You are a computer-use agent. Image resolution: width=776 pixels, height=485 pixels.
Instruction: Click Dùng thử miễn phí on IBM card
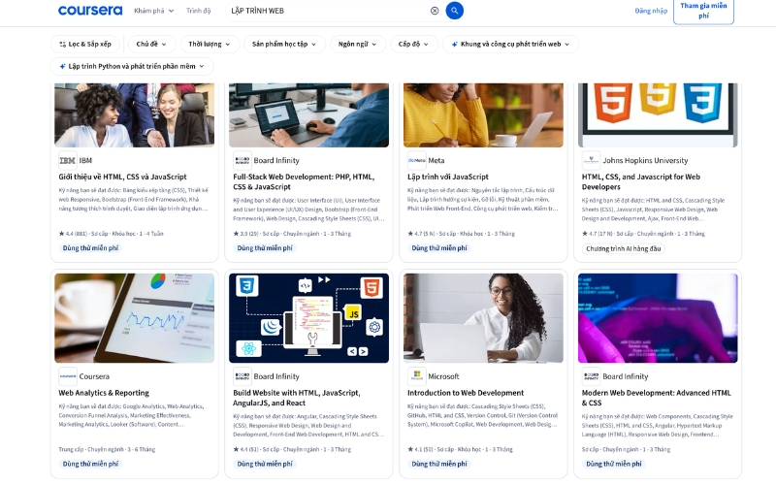click(x=90, y=248)
